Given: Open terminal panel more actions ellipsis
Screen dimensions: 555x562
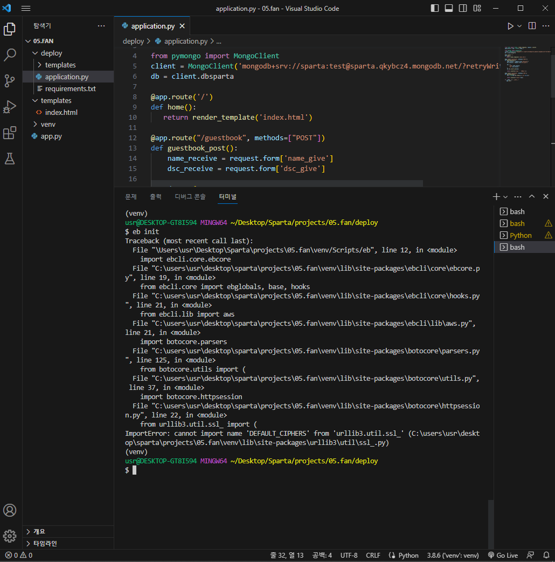Looking at the screenshot, I should (518, 196).
